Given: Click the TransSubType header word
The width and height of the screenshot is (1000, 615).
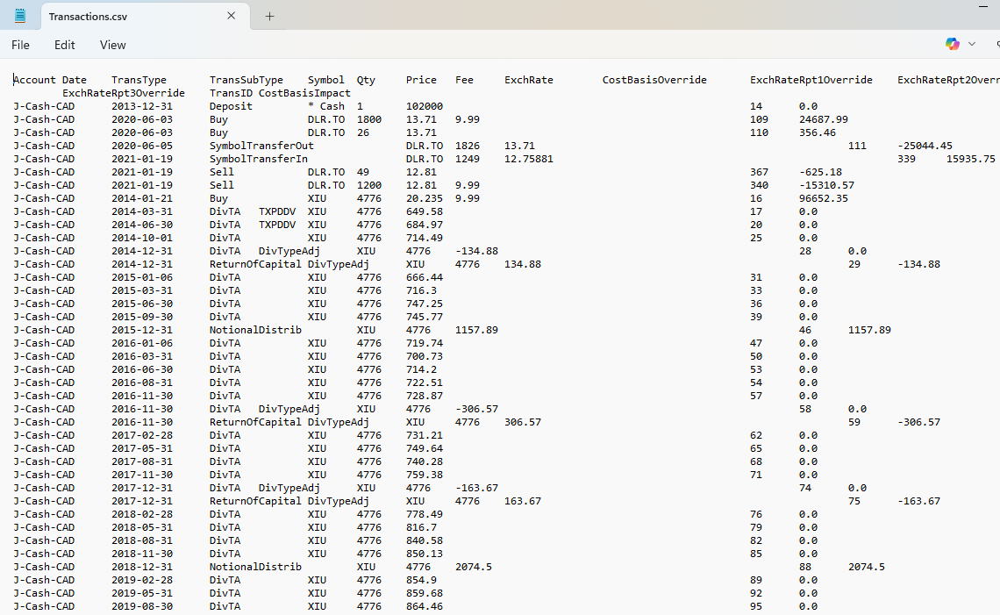Looking at the screenshot, I should pos(246,80).
